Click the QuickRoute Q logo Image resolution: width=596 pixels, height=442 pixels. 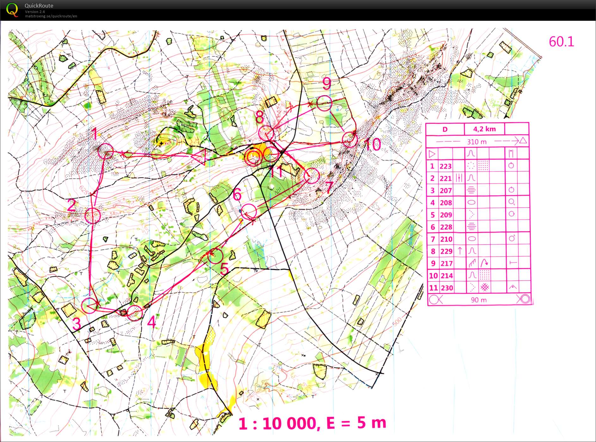12,10
